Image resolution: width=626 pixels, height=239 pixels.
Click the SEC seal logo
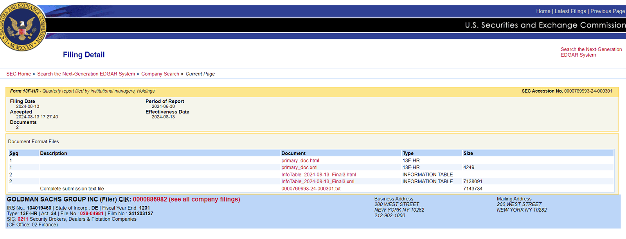click(23, 27)
